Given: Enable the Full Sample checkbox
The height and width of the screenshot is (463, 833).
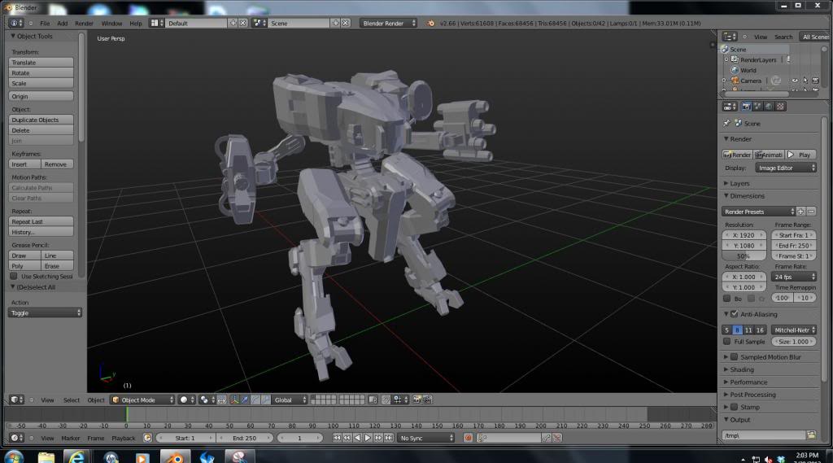Looking at the screenshot, I should tap(728, 342).
